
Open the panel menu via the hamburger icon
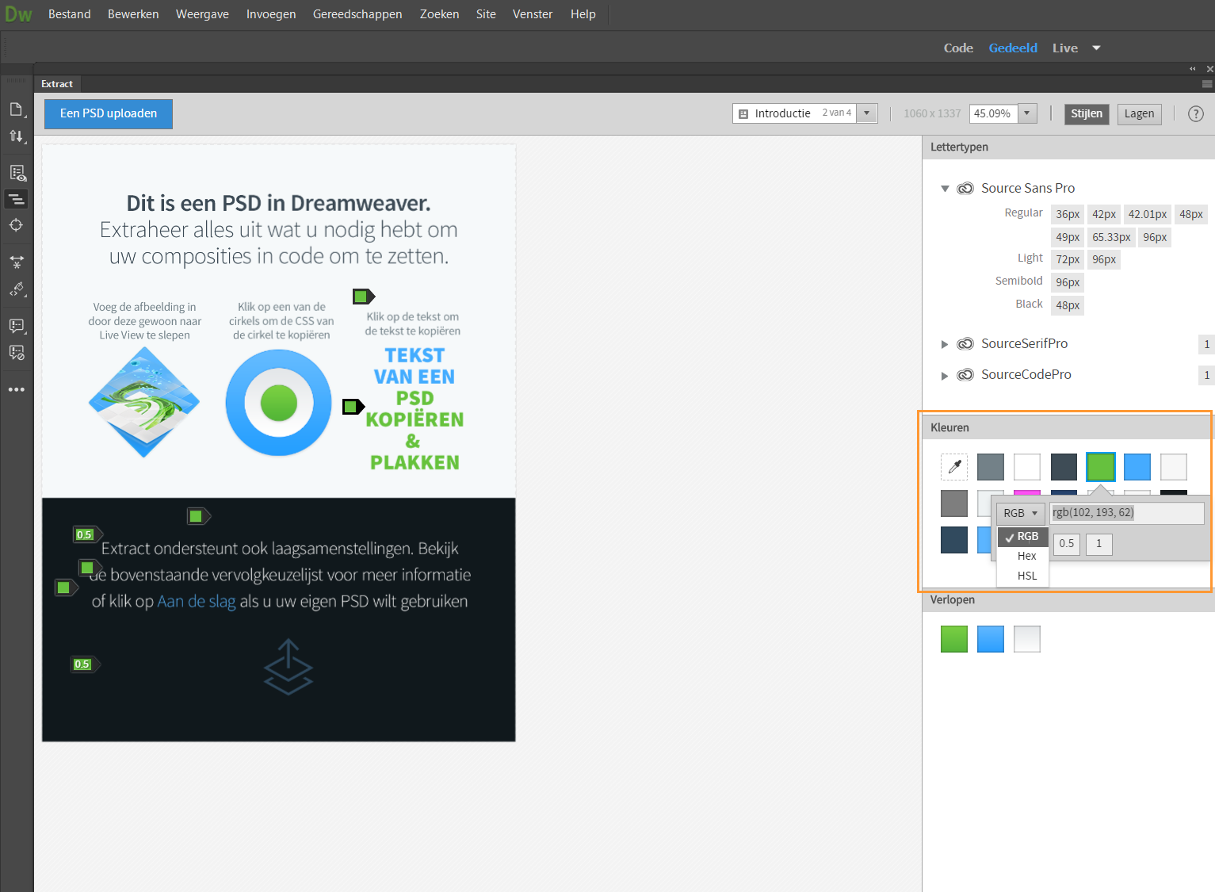(1207, 83)
